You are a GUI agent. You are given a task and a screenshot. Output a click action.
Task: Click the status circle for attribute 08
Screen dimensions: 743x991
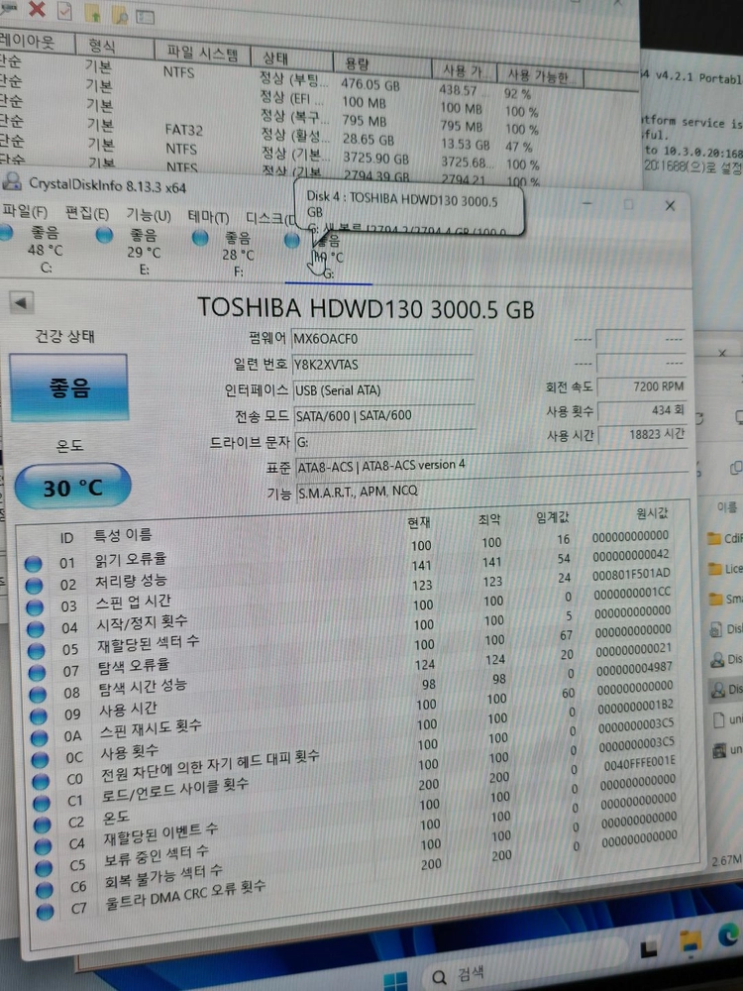[38, 694]
